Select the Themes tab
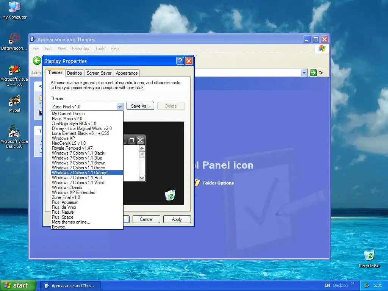The height and width of the screenshot is (291, 388). tap(55, 72)
